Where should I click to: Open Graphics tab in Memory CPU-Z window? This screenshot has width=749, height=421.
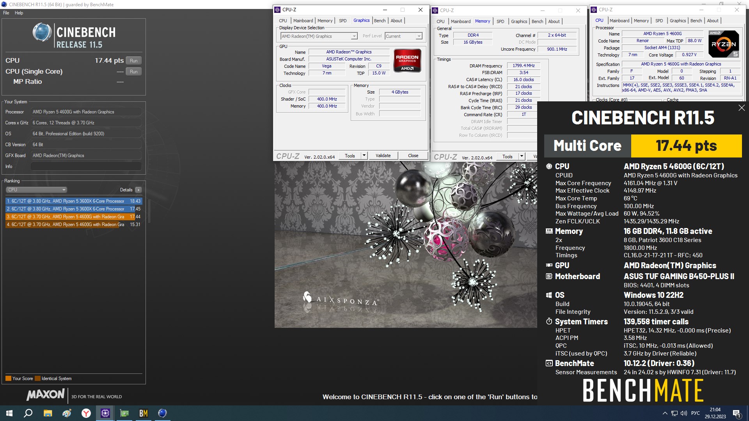(x=519, y=21)
